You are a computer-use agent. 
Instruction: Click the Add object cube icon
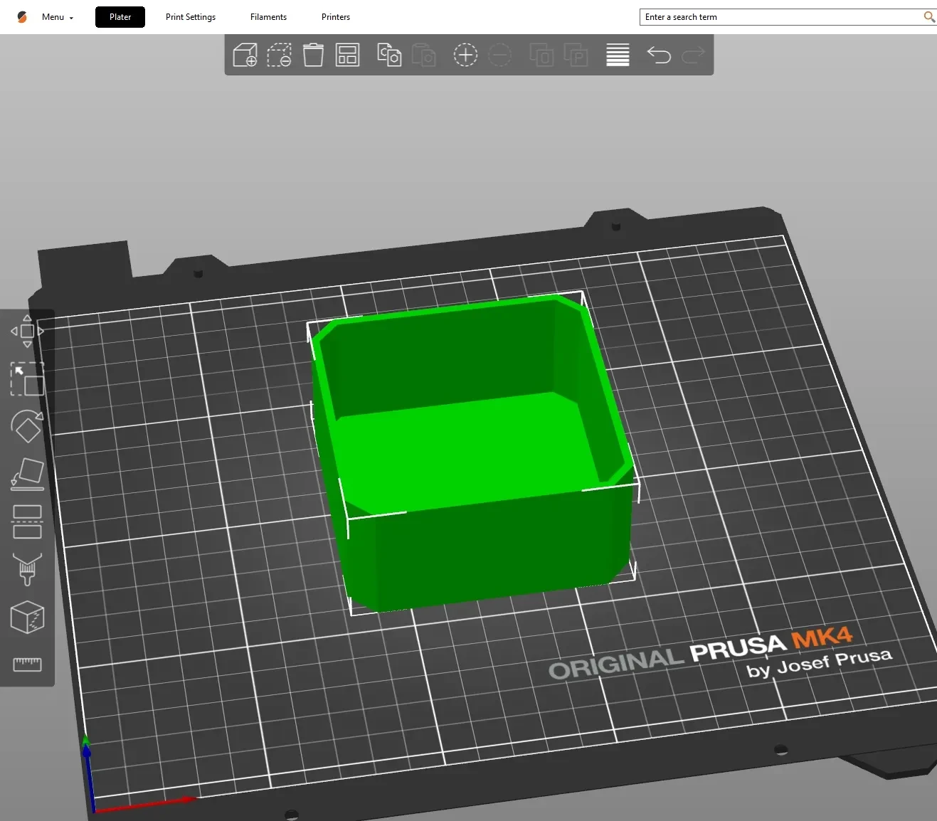(245, 55)
